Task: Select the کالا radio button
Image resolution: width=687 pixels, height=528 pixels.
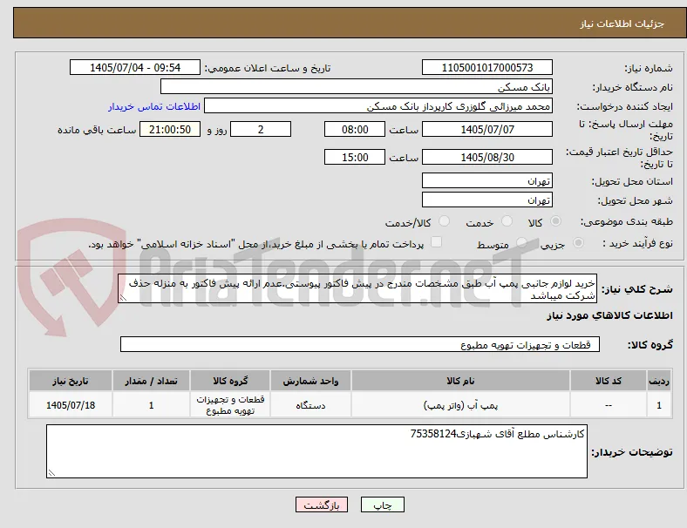Action: (555, 221)
